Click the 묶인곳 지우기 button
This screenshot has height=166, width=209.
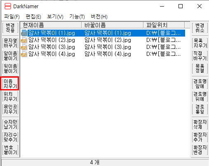(10, 109)
